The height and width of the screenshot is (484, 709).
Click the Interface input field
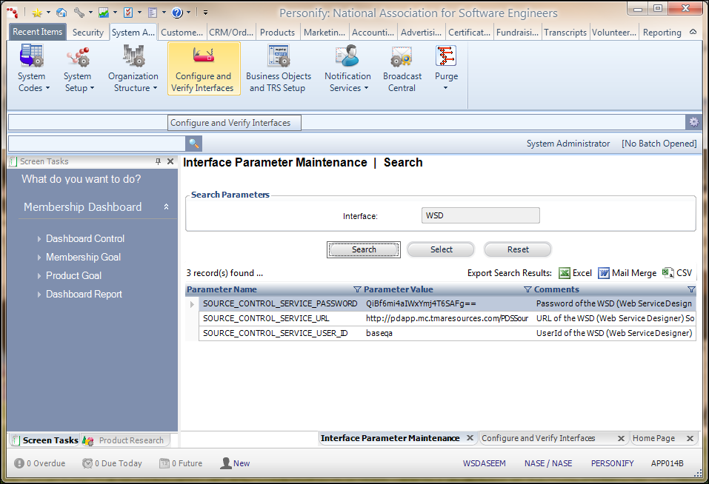[481, 216]
